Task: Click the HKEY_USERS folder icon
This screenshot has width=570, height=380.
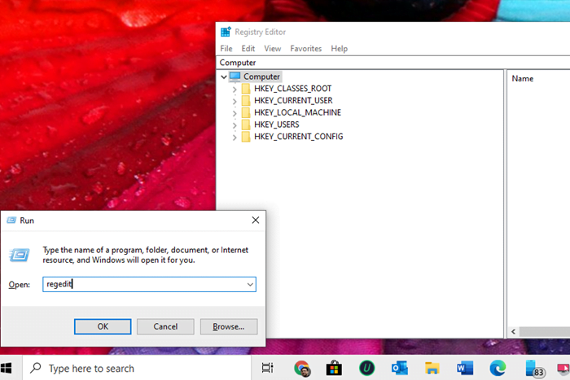Action: click(246, 124)
